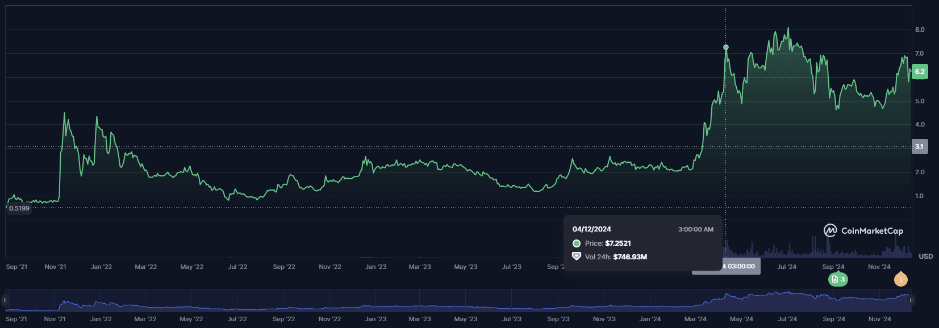Click Nov '23 in the navigator timeline
939x328 pixels.
coord(604,319)
